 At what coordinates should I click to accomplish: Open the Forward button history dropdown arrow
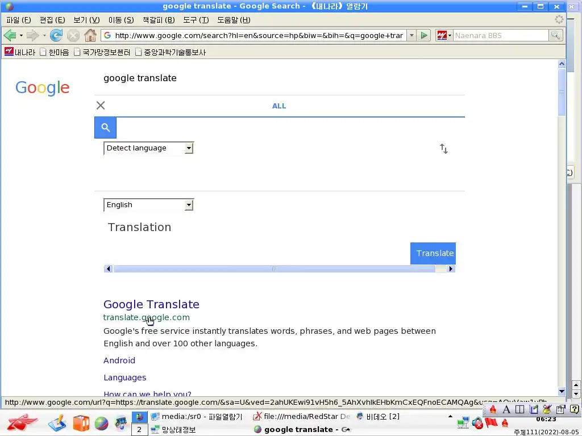pos(44,36)
